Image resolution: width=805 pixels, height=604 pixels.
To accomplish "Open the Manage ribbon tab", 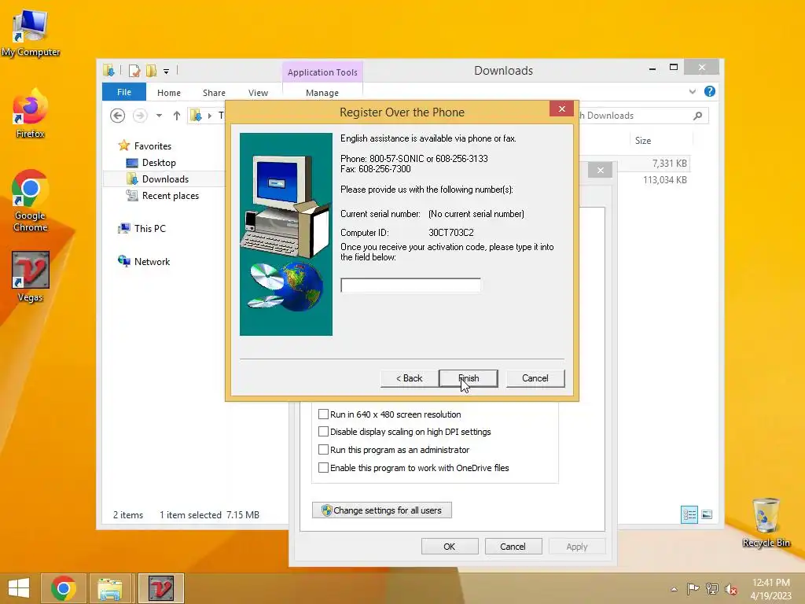I will [x=322, y=93].
